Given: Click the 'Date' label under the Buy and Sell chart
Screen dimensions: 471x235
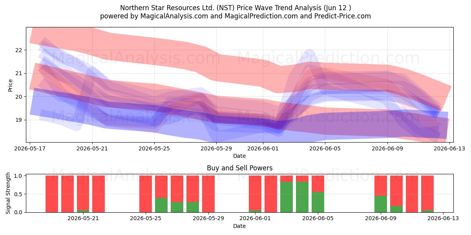Looking at the screenshot, I should point(239,226).
